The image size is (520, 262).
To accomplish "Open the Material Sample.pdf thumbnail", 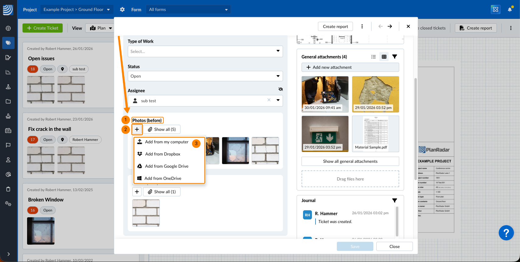I will tap(375, 134).
